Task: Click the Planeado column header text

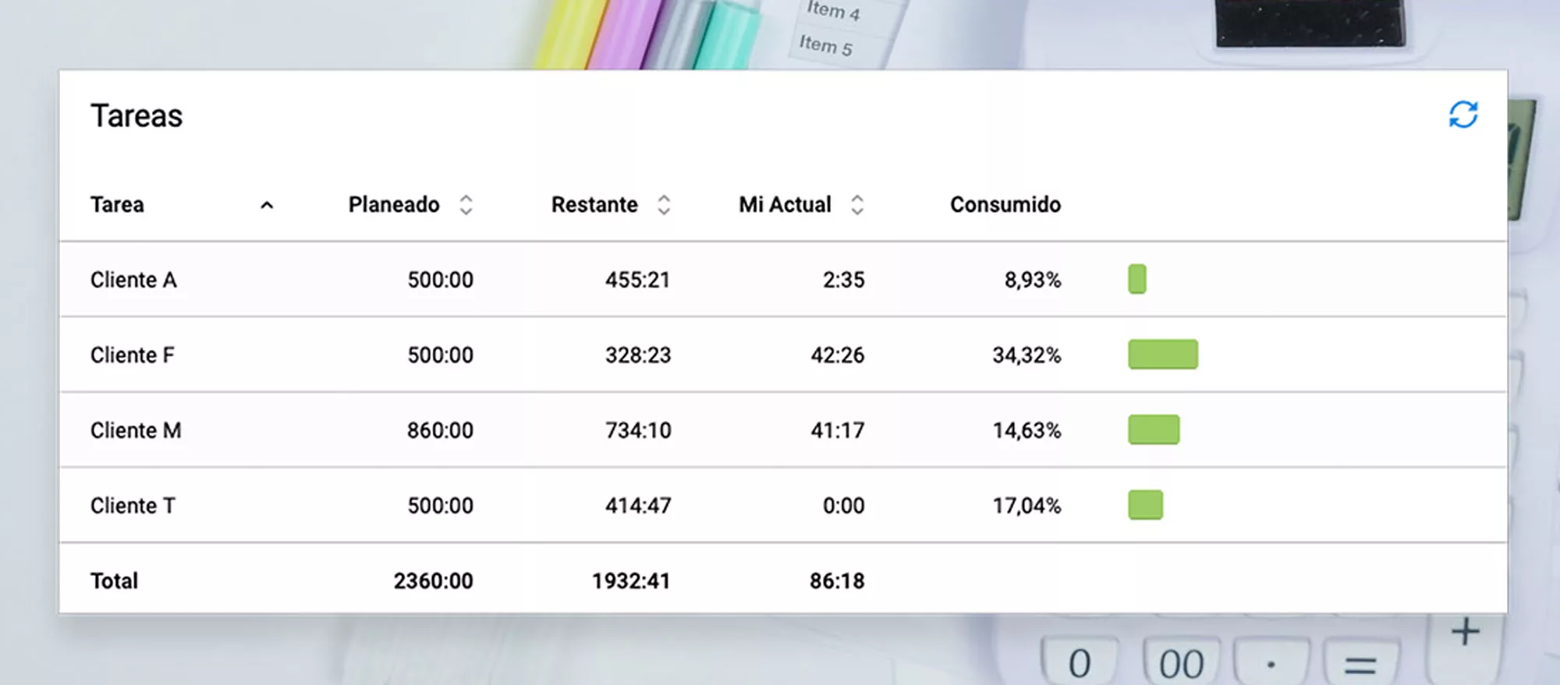Action: tap(394, 205)
